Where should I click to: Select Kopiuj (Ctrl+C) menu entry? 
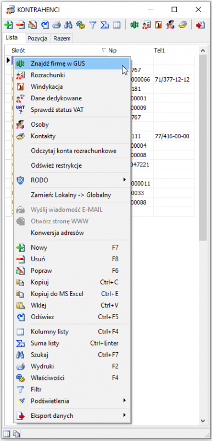coord(72,282)
